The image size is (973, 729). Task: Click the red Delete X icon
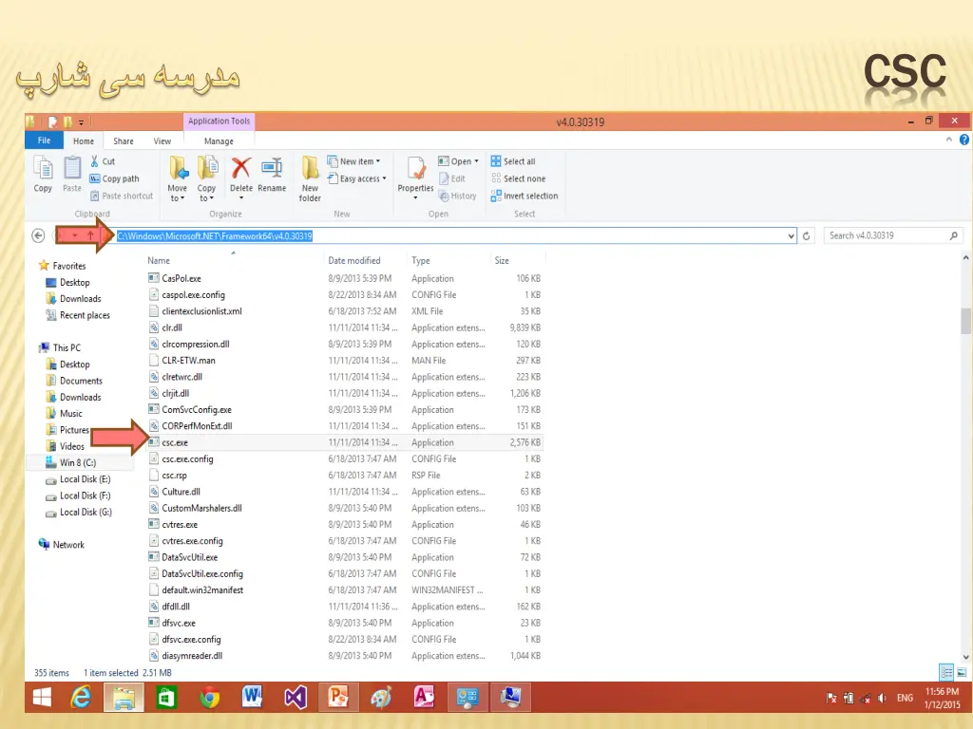(x=241, y=168)
